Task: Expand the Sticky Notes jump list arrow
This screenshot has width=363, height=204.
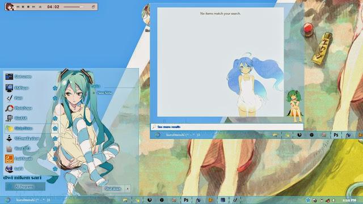Action: [x=55, y=129]
